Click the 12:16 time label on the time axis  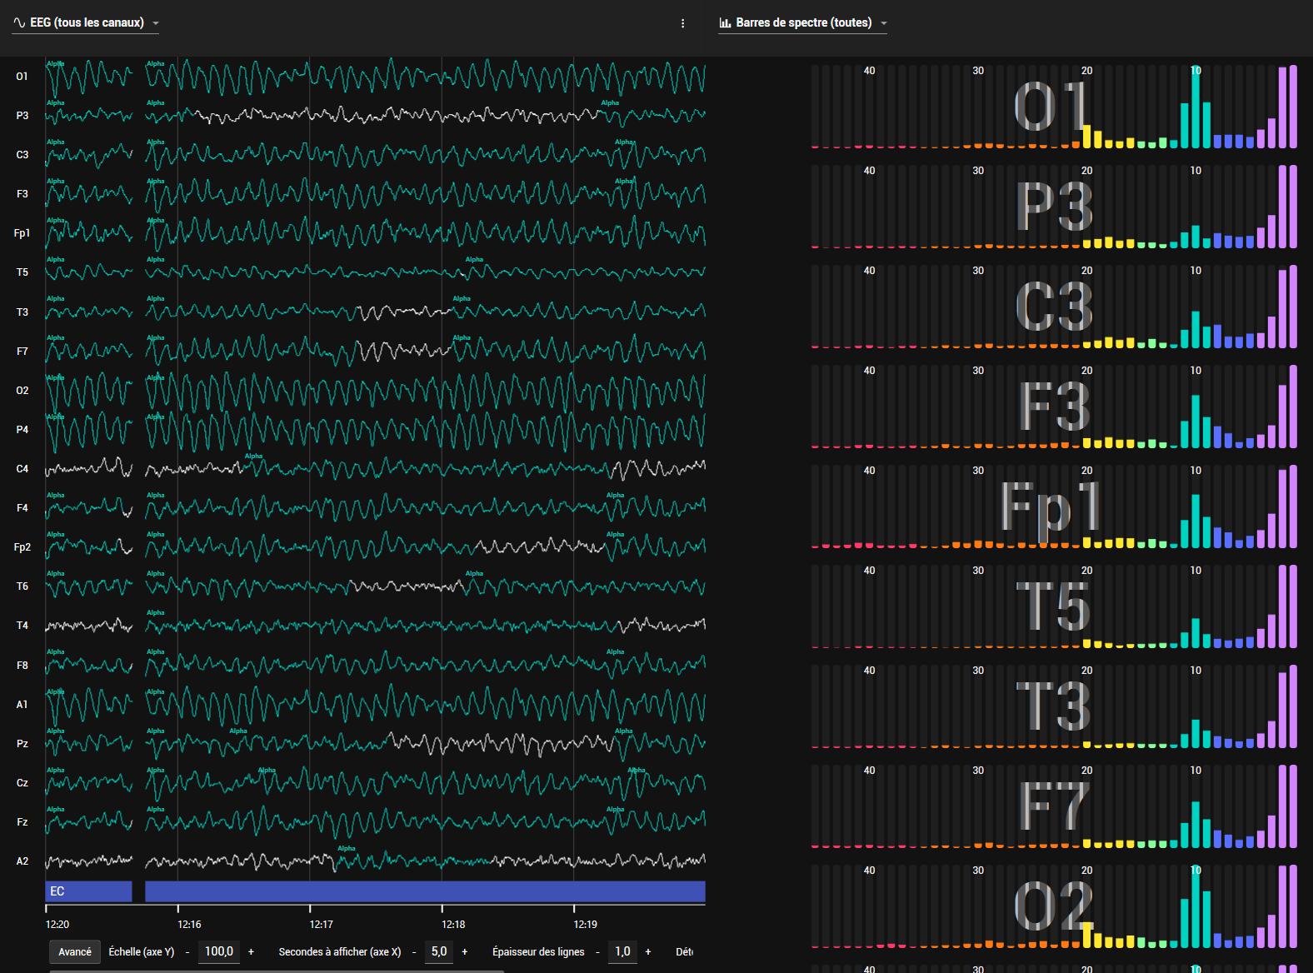click(189, 925)
